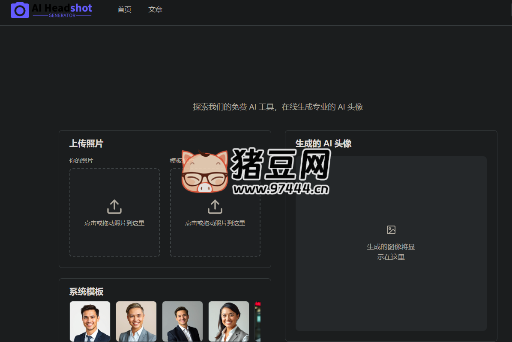Screen dimensions: 512x342
Task: Click the 你的照片 dashed upload dropzone
Action: click(114, 213)
